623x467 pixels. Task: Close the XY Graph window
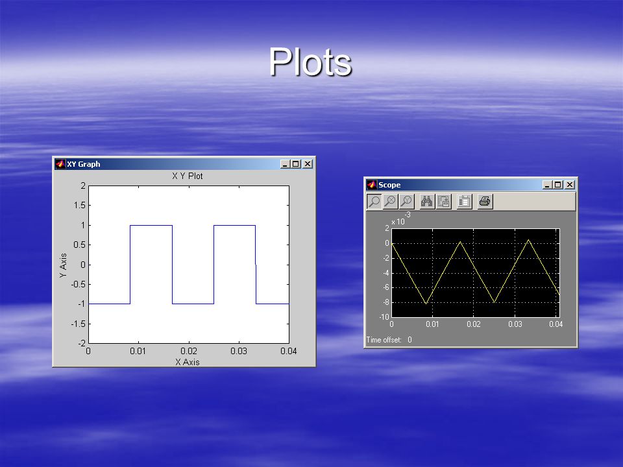(x=308, y=164)
